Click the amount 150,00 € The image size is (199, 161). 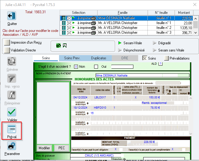(154, 98)
